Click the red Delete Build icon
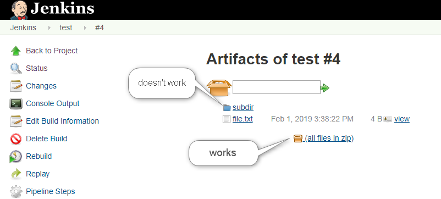Image resolution: width=441 pixels, height=199 pixels. pyautogui.click(x=16, y=139)
